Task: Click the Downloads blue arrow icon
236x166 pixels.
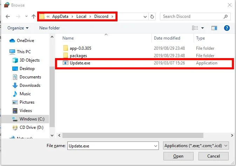Action: pyautogui.click(x=15, y=85)
